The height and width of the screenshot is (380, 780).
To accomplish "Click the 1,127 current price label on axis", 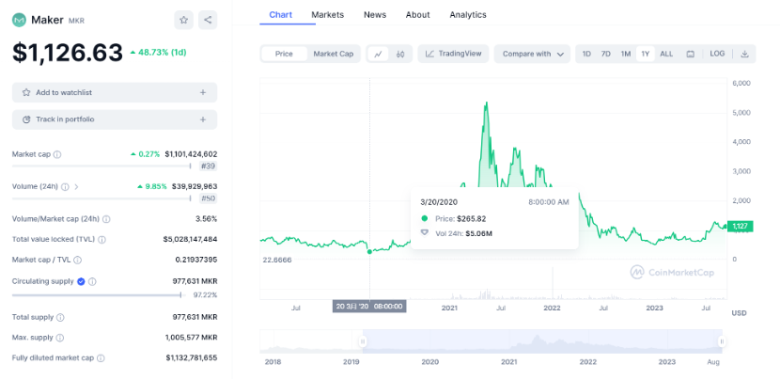I will (x=741, y=227).
